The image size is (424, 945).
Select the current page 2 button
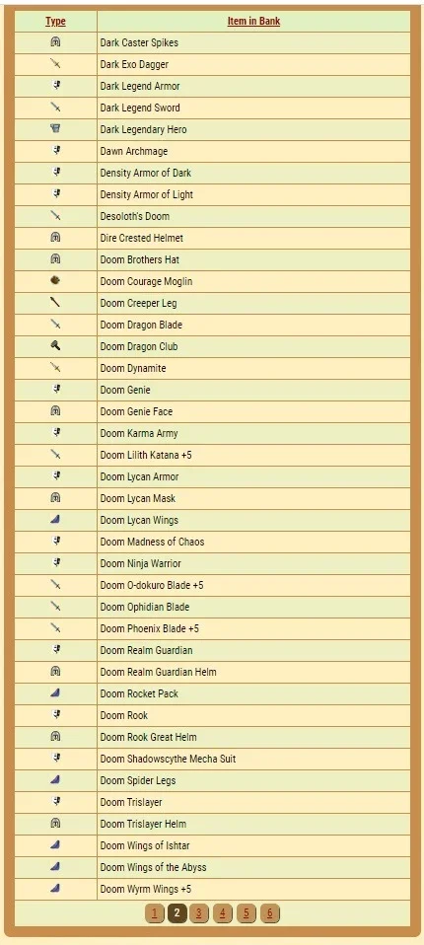[177, 913]
